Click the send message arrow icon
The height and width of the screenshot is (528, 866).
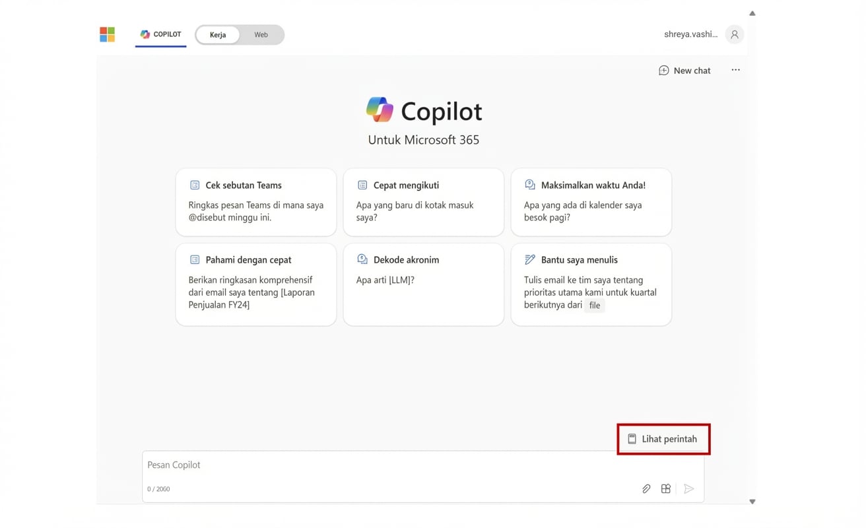(x=689, y=488)
